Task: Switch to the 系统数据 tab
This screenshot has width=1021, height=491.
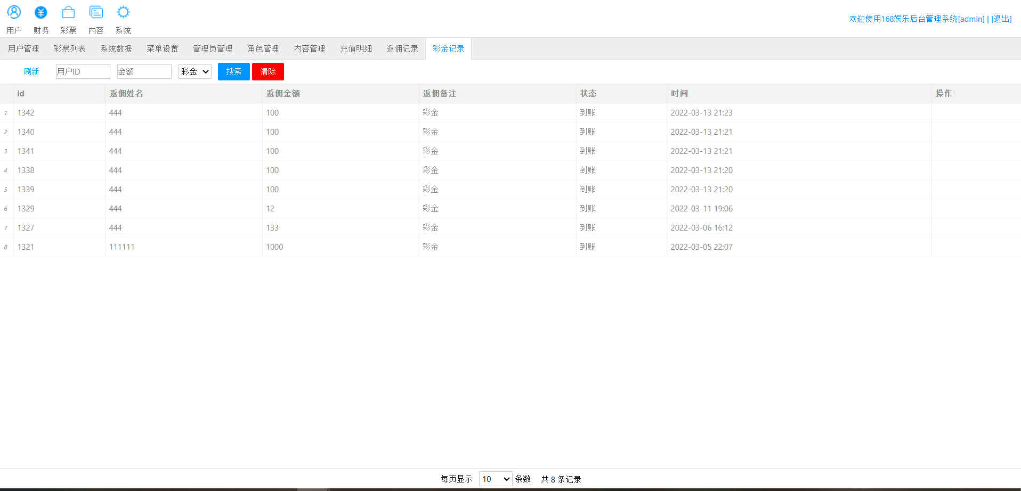Action: [116, 48]
